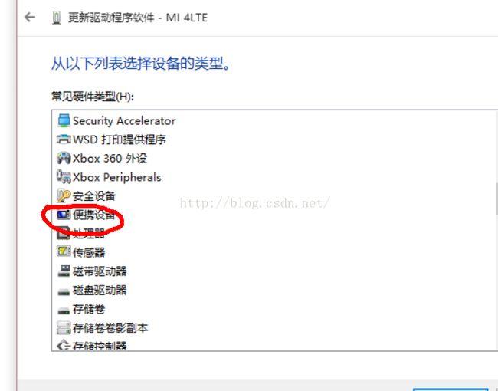Image resolution: width=498 pixels, height=391 pixels.
Task: Click the Xbox Peripherals icon
Action: click(x=64, y=177)
